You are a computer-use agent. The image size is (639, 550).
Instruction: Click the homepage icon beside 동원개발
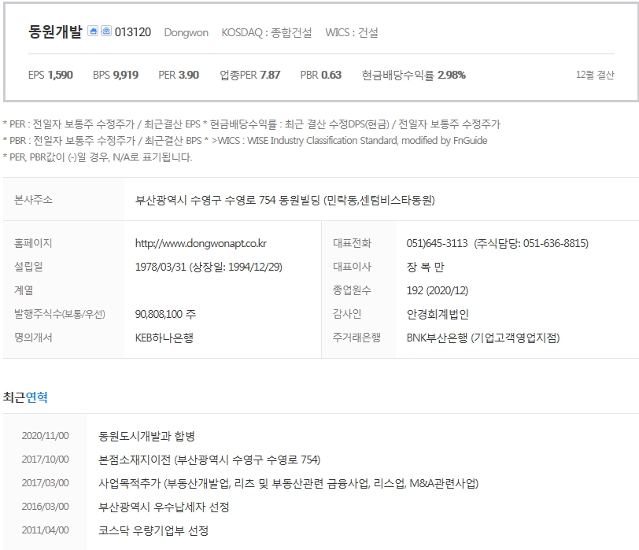(x=93, y=31)
